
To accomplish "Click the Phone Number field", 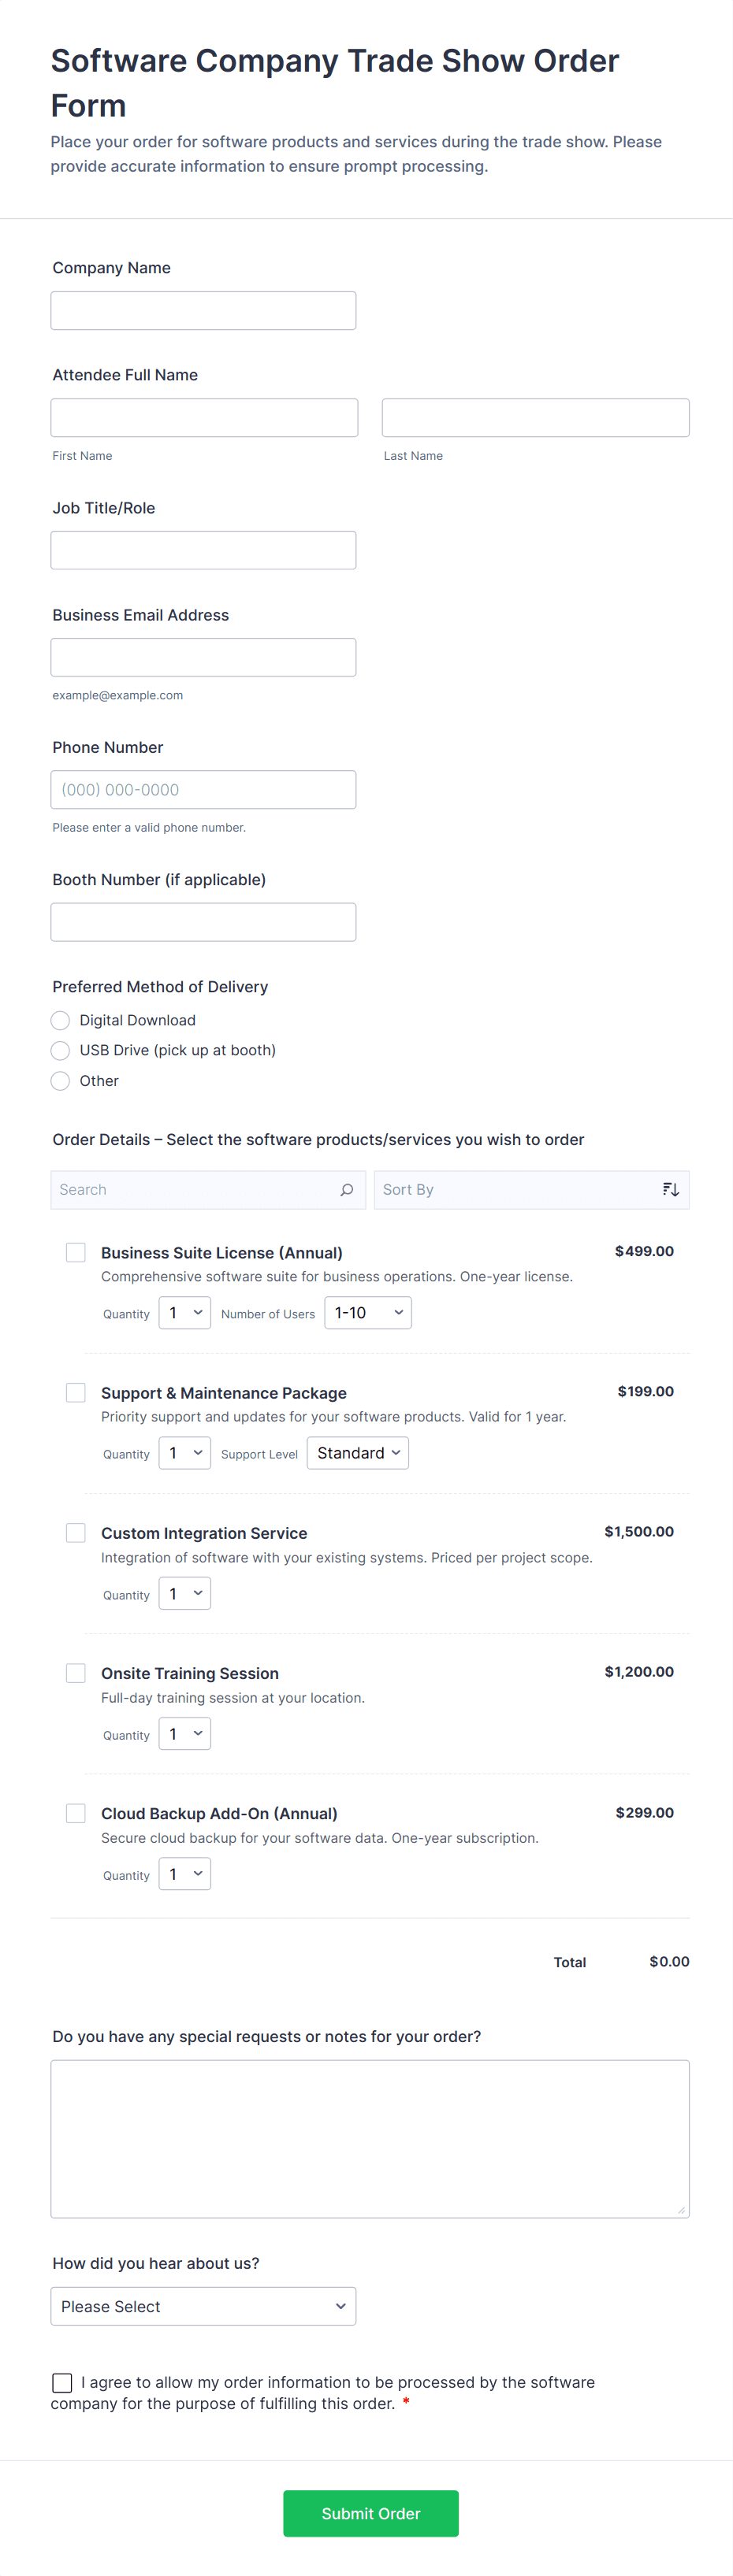I will (x=203, y=790).
